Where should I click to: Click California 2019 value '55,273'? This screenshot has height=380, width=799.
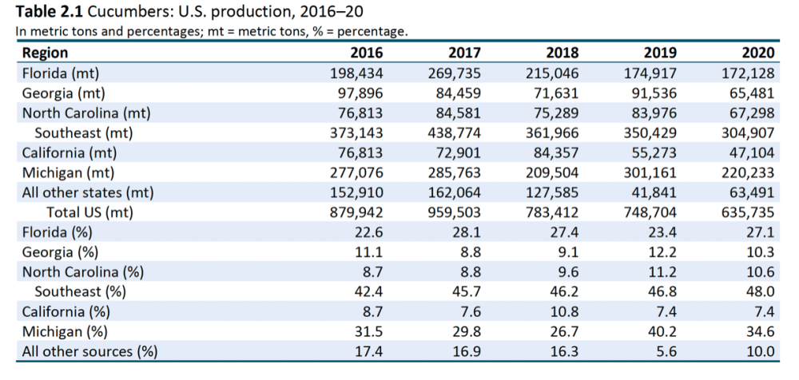click(x=654, y=153)
